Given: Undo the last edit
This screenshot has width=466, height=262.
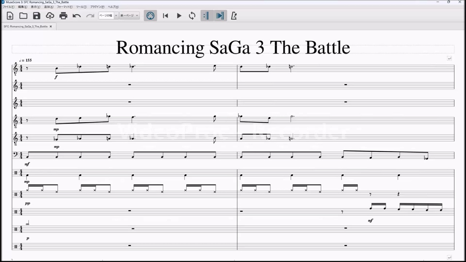Looking at the screenshot, I should coord(76,15).
